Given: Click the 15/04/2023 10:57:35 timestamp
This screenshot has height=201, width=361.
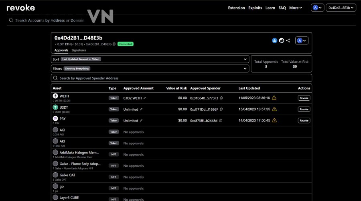Looking at the screenshot, I should (x=254, y=109).
